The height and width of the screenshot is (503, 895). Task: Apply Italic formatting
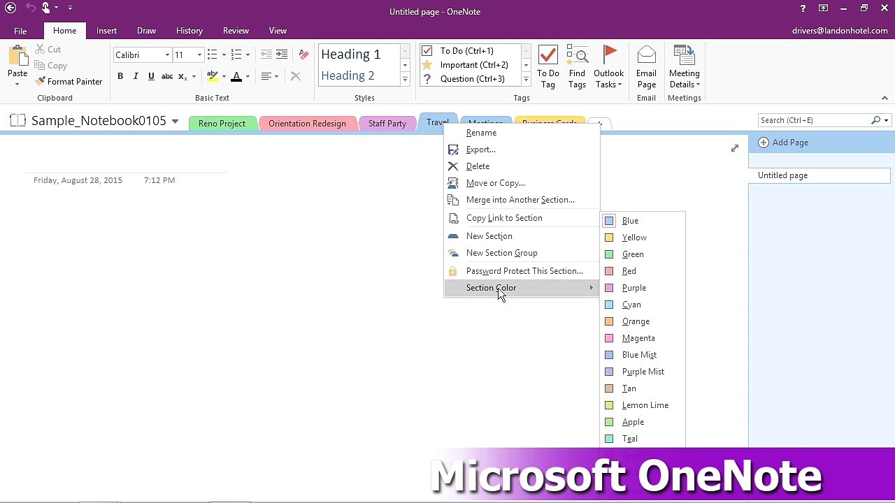tap(136, 76)
